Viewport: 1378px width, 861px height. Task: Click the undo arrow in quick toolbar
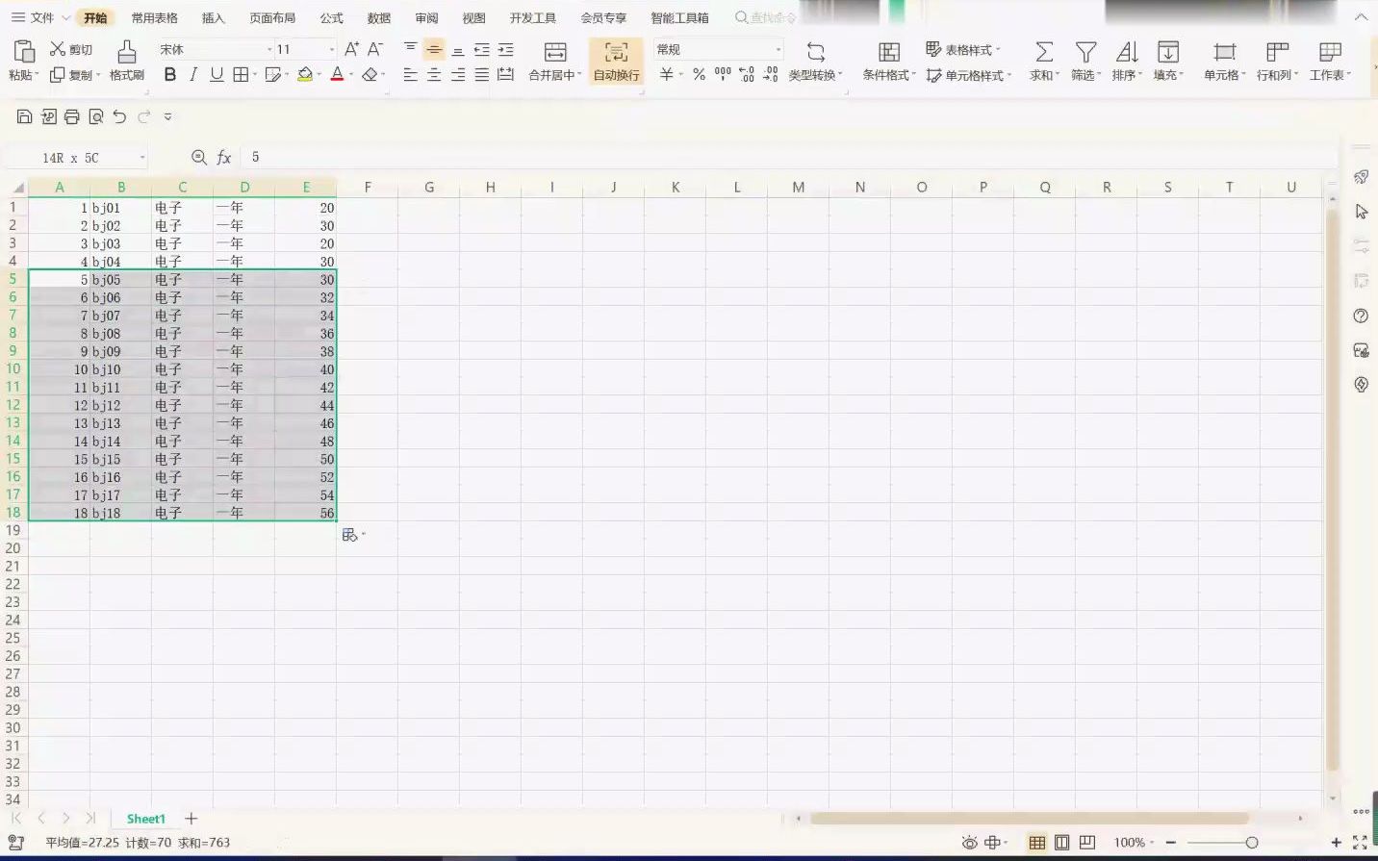(119, 116)
